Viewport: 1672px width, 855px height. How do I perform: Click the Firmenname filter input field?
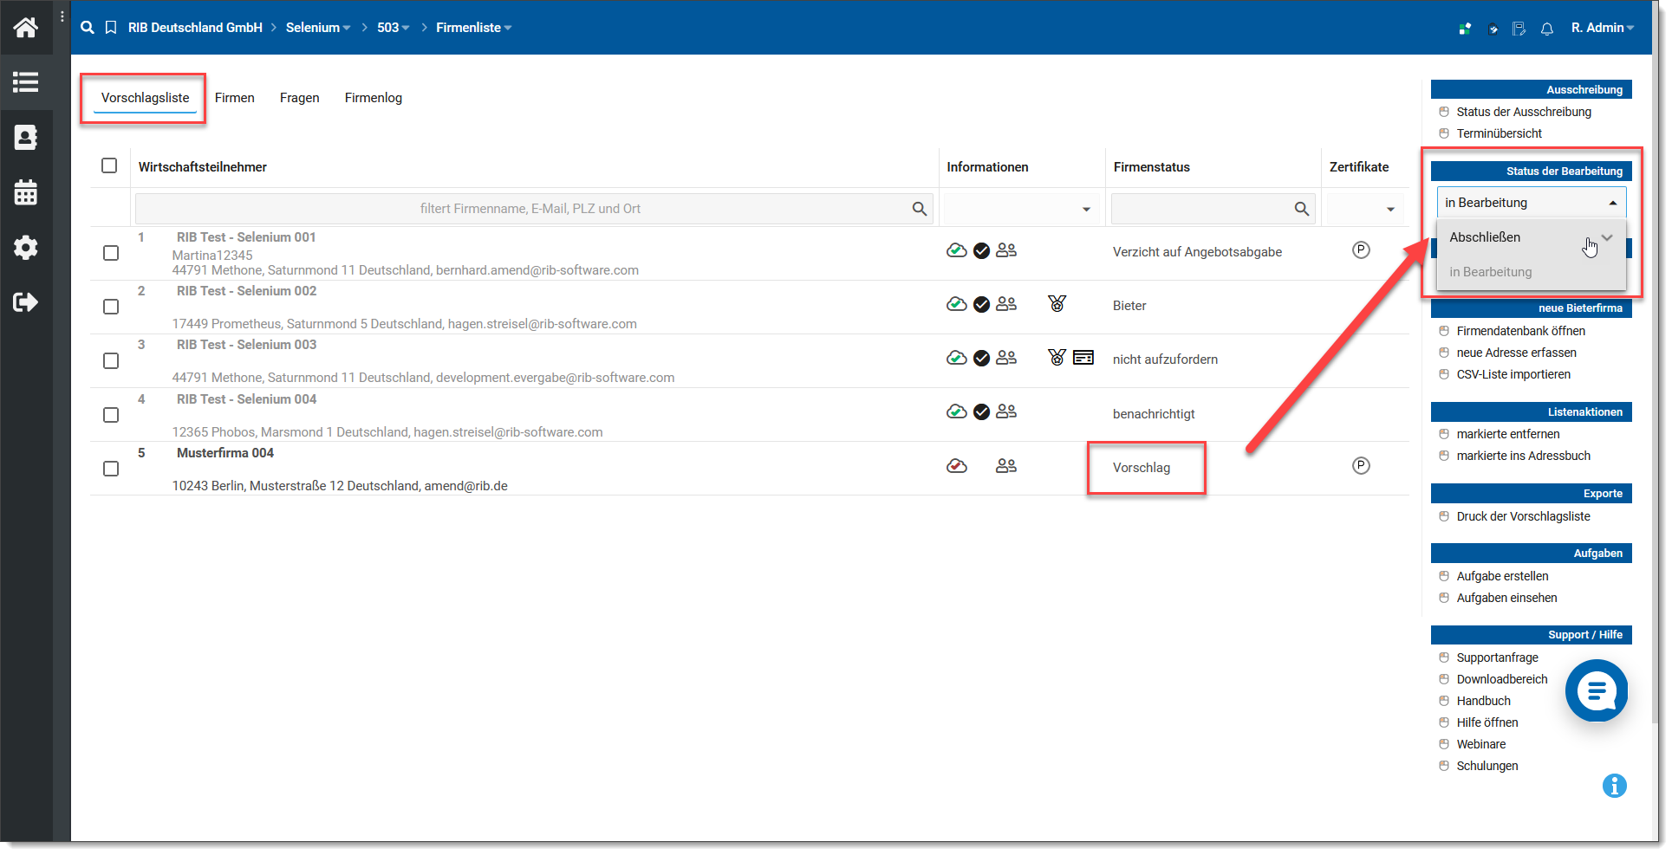534,209
